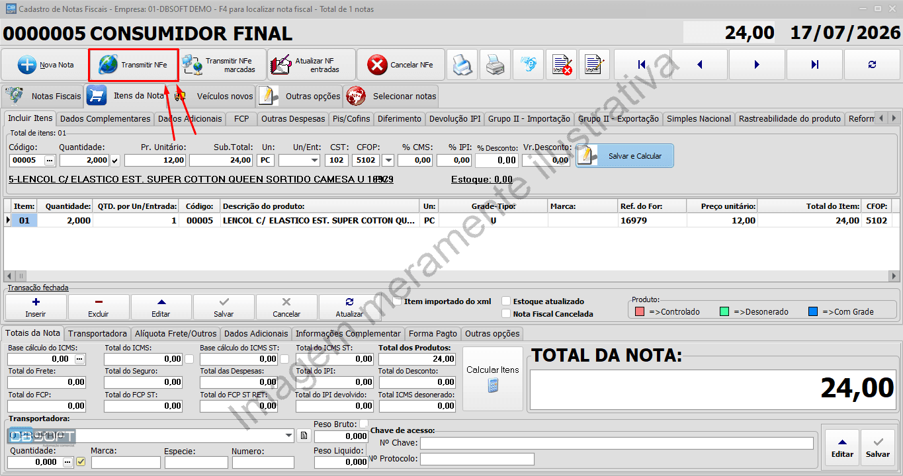Go to next record arrow

coord(757,65)
